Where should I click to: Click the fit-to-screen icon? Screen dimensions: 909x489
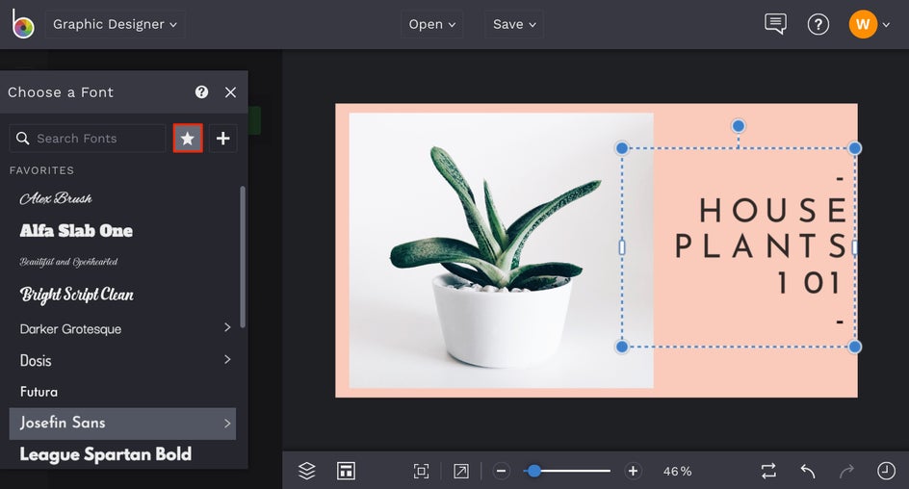[x=421, y=471]
